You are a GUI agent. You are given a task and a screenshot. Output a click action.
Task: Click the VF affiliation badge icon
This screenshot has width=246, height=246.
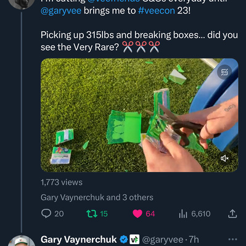[x=134, y=239]
